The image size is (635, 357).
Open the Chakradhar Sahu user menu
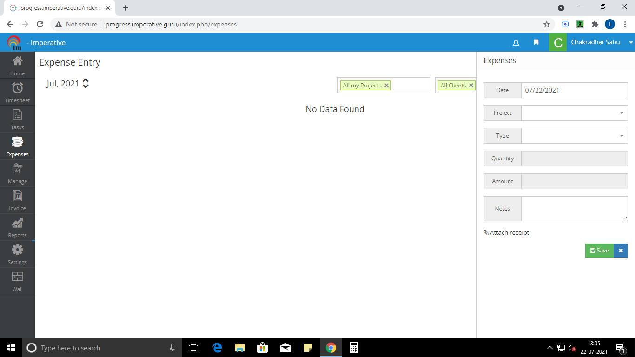pyautogui.click(x=595, y=42)
